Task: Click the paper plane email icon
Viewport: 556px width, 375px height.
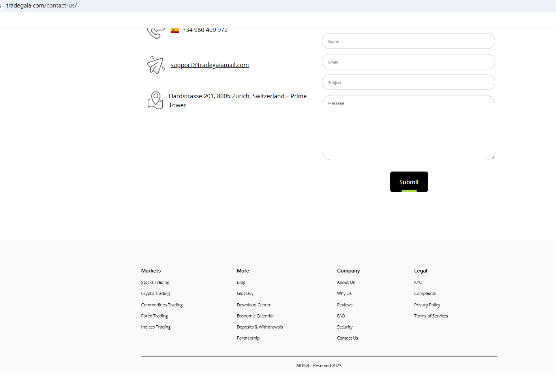Action: click(x=156, y=65)
